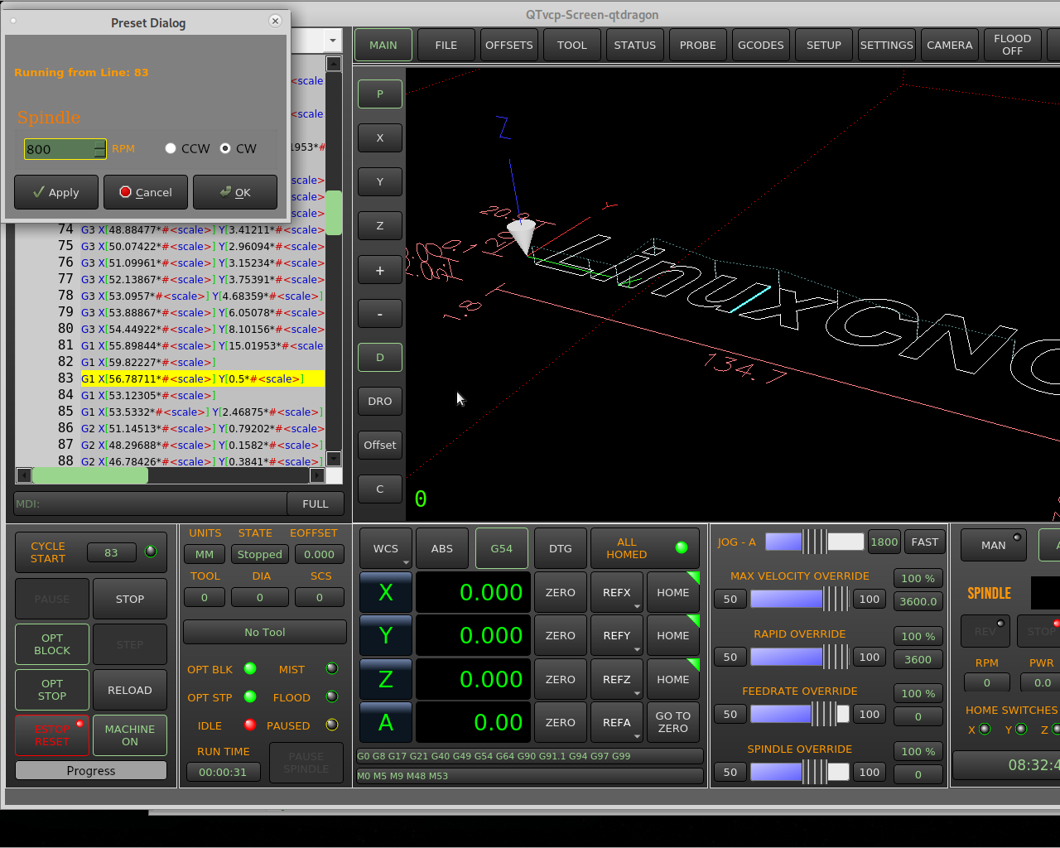The image size is (1060, 848).
Task: Cancel the Preset Dialog
Action: click(x=146, y=192)
